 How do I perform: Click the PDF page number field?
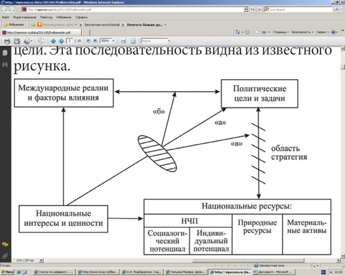point(70,41)
